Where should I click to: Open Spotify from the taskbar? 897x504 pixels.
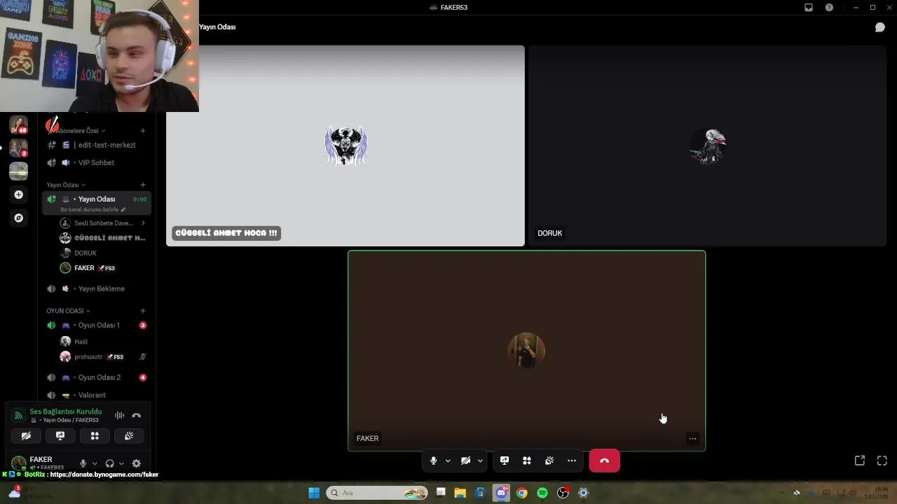tap(542, 493)
